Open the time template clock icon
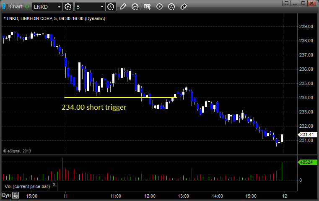The height and width of the screenshot is (201, 319). pyautogui.click(x=111, y=7)
